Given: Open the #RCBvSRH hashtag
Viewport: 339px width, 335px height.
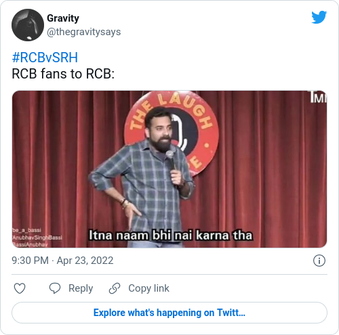Looking at the screenshot, I should coord(45,57).
